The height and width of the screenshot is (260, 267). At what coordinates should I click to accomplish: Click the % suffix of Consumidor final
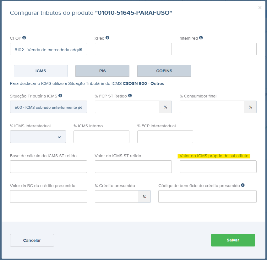(x=250, y=107)
